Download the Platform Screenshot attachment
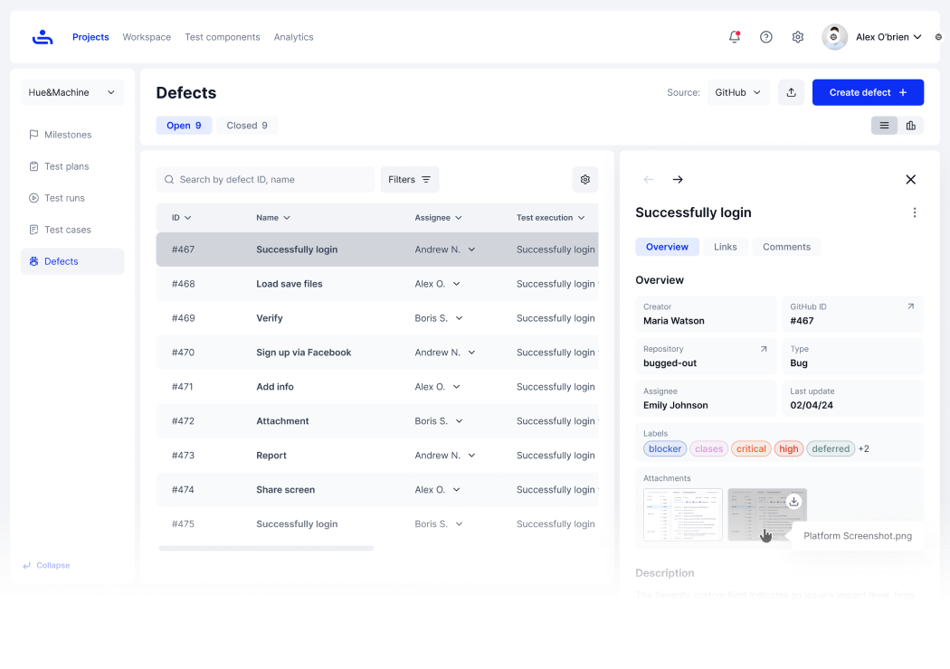 tap(794, 501)
